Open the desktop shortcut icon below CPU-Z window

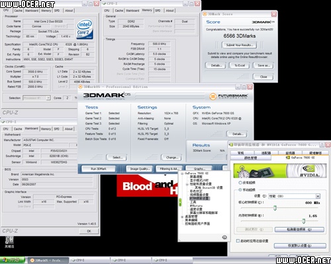(x=9, y=242)
